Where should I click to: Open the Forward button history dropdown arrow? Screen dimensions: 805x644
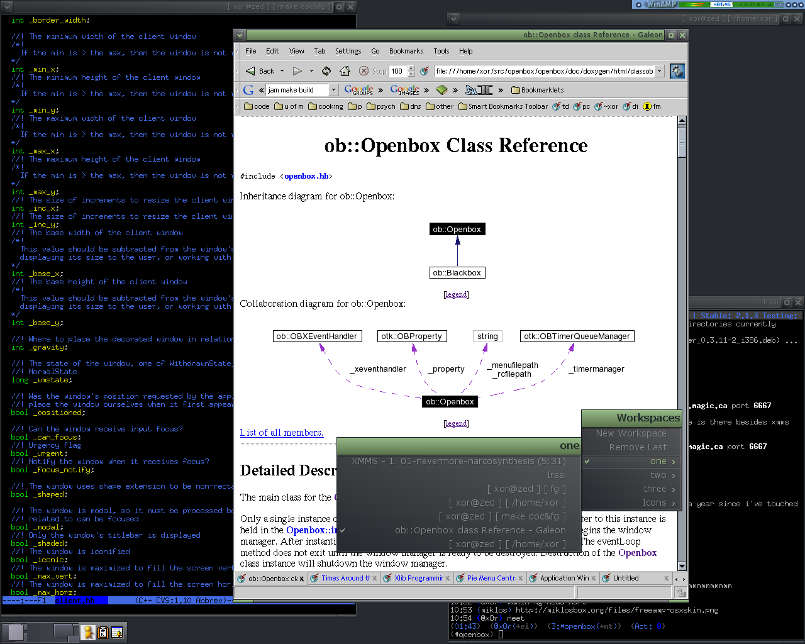311,71
